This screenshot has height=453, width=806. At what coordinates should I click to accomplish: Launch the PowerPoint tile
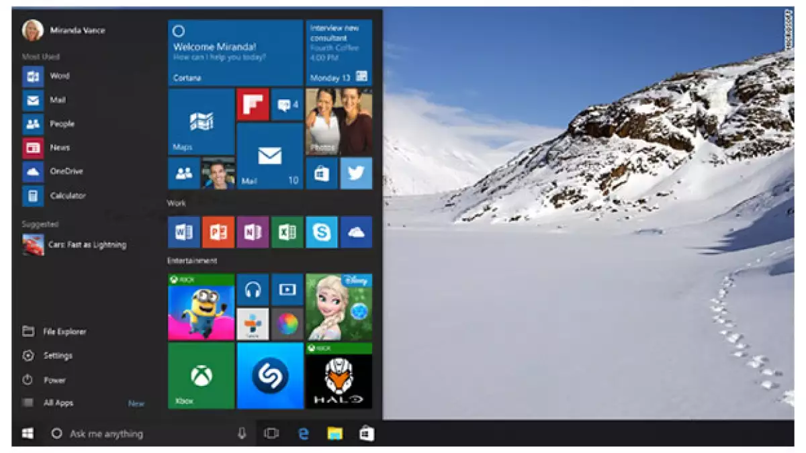(x=218, y=232)
